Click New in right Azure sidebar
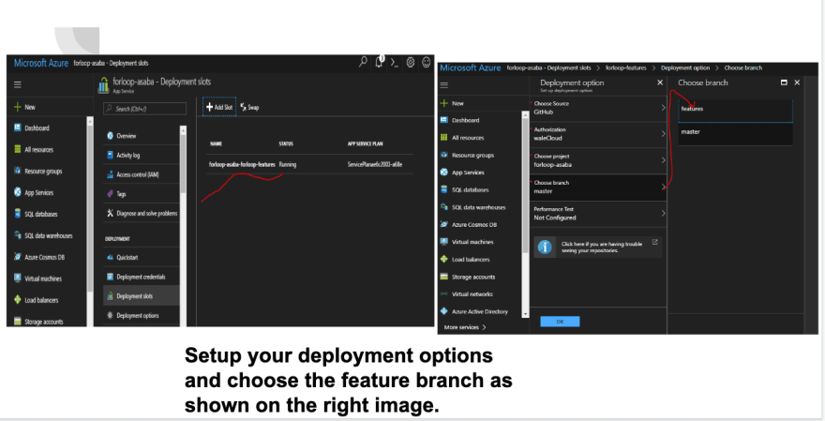Viewport: 825px width, 421px height. (x=452, y=103)
